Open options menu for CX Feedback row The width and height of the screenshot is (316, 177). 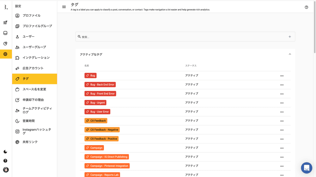click(282, 121)
